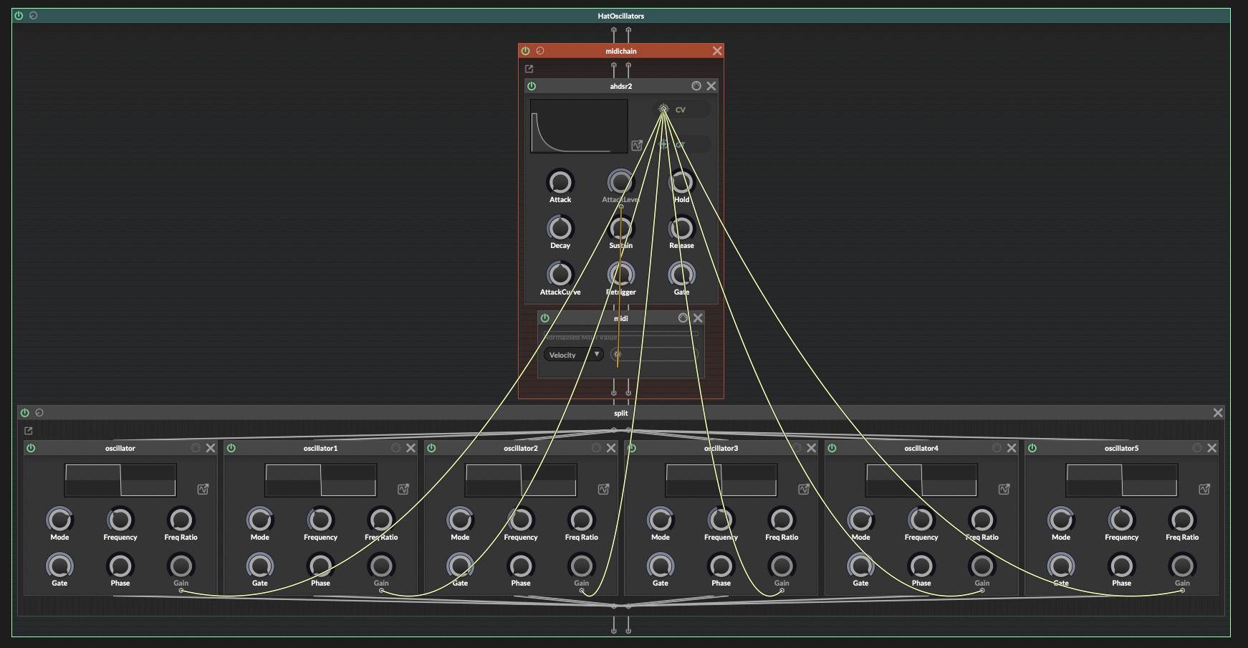Click the round icon in oscillator5 header
Screen dimensions: 1248x648
(x=1197, y=448)
